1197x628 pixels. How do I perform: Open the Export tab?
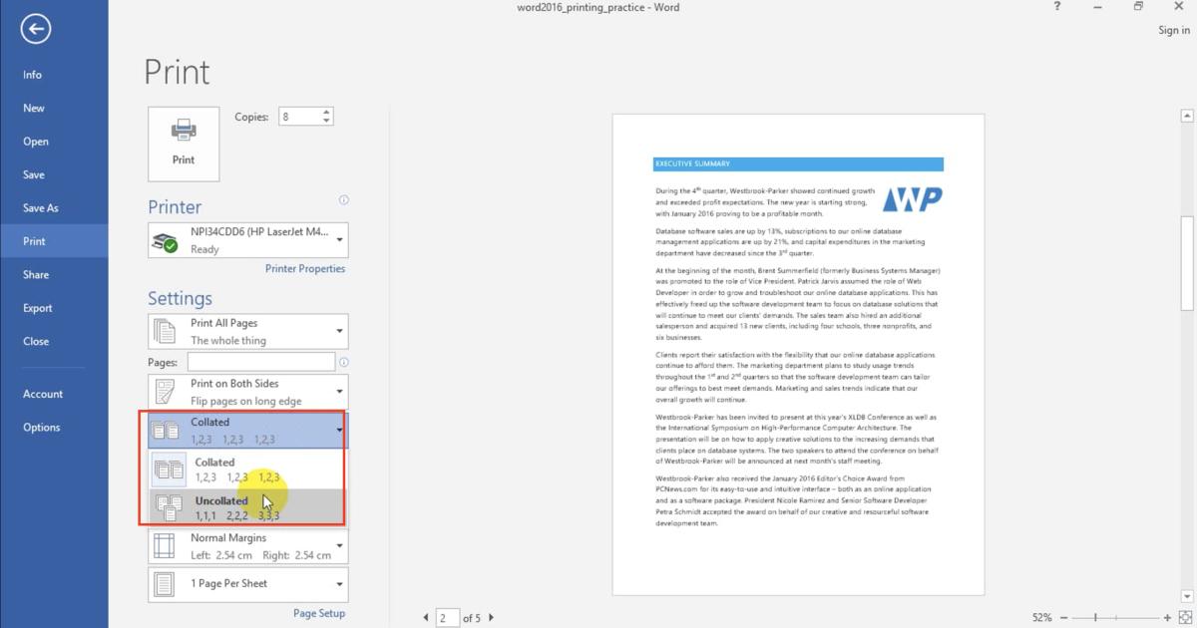(x=54, y=308)
